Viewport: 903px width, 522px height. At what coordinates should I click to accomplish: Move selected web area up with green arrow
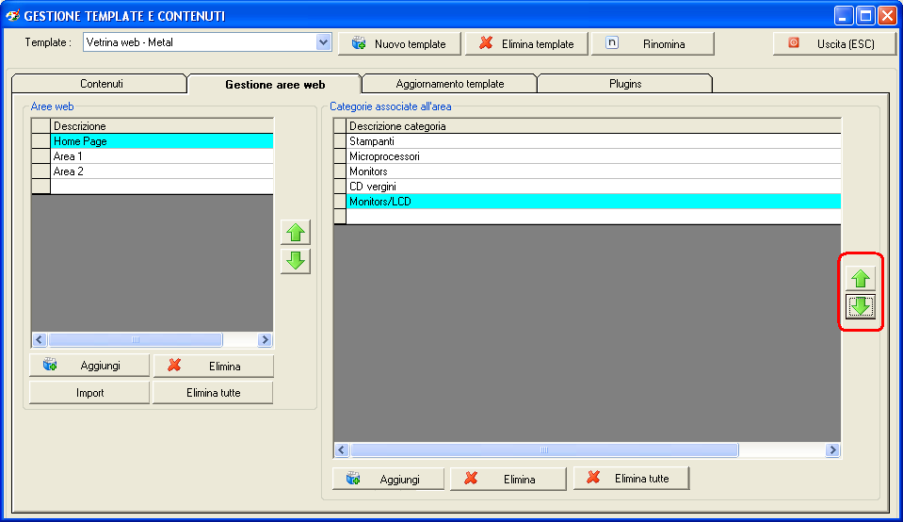tap(296, 233)
